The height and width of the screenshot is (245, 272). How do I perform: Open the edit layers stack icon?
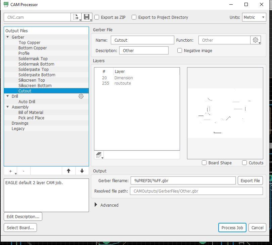[99, 155]
